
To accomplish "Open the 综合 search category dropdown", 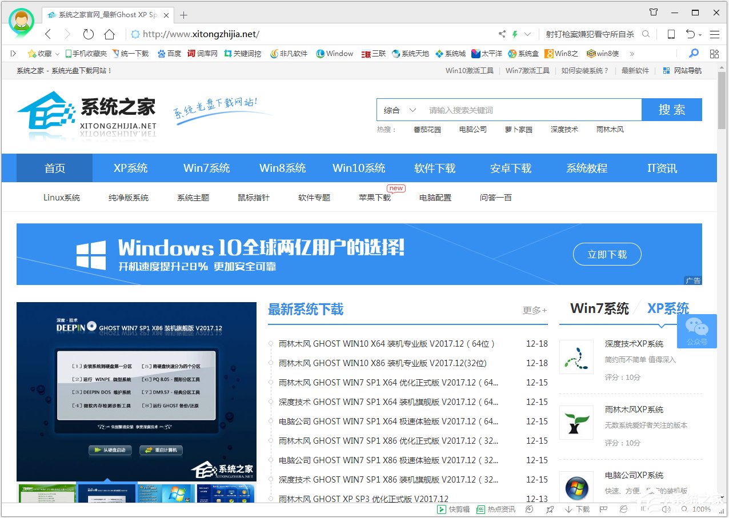I will coord(400,110).
